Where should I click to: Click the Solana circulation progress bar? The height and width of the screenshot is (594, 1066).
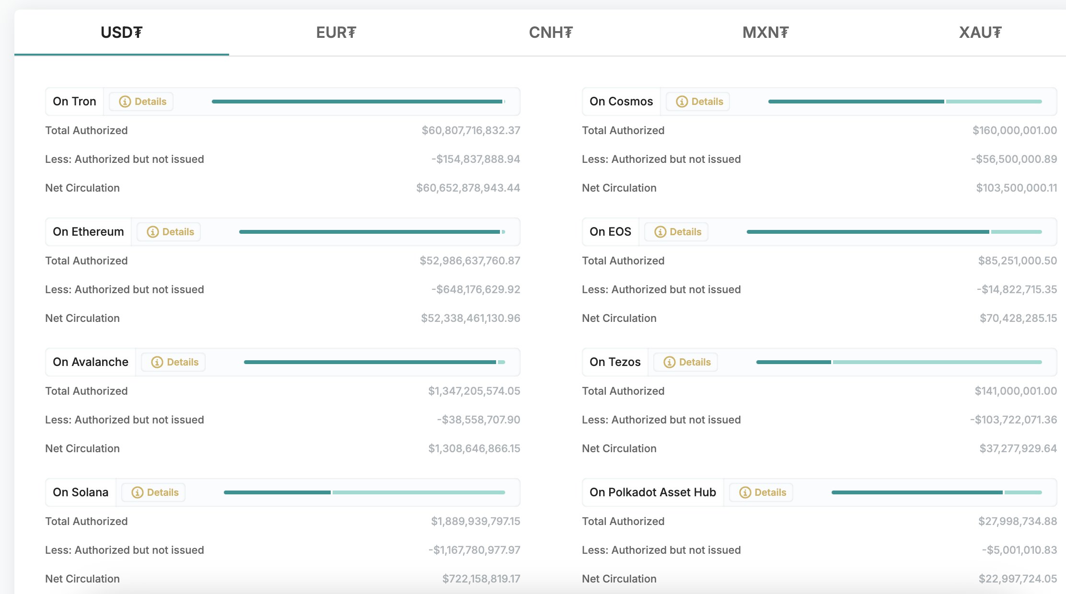coord(364,492)
